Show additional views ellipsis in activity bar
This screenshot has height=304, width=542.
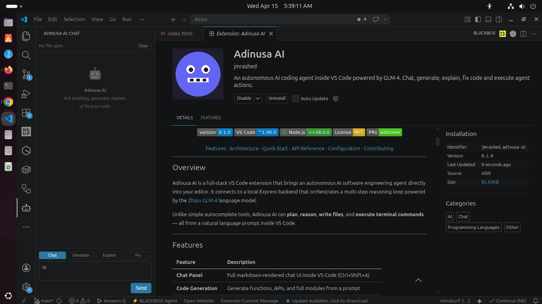coord(26,227)
